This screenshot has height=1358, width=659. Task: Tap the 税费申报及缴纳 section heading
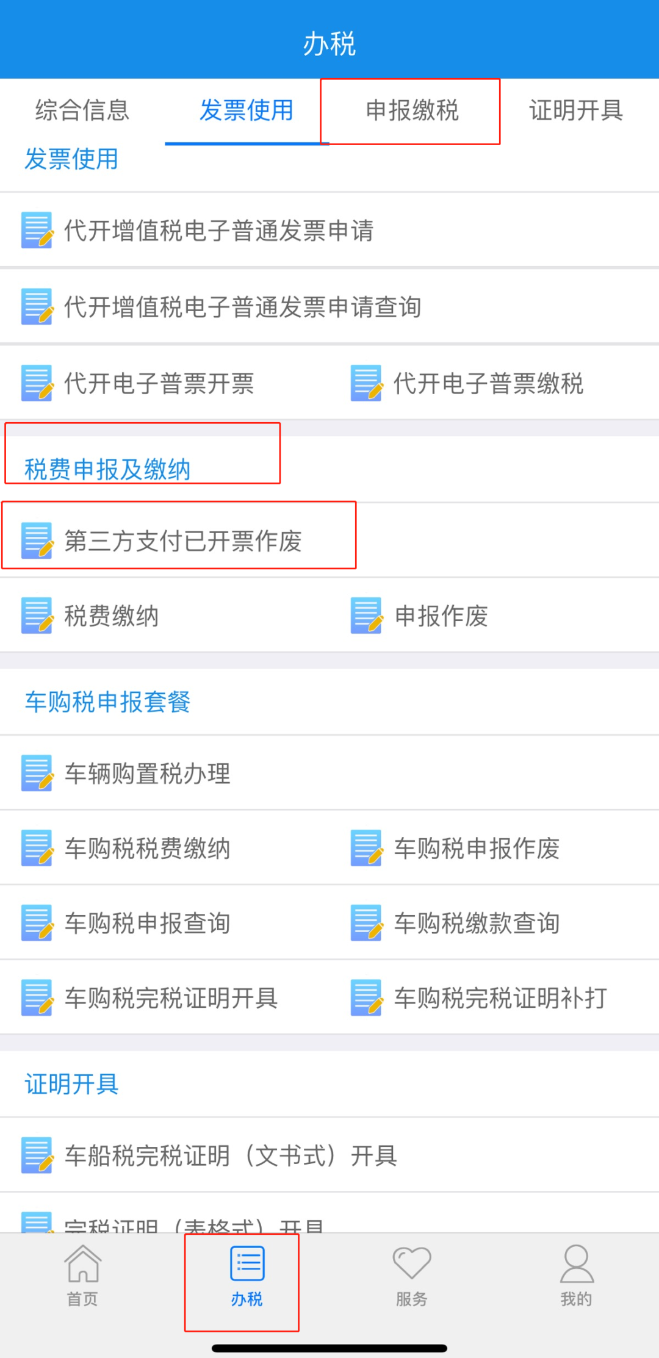(107, 469)
